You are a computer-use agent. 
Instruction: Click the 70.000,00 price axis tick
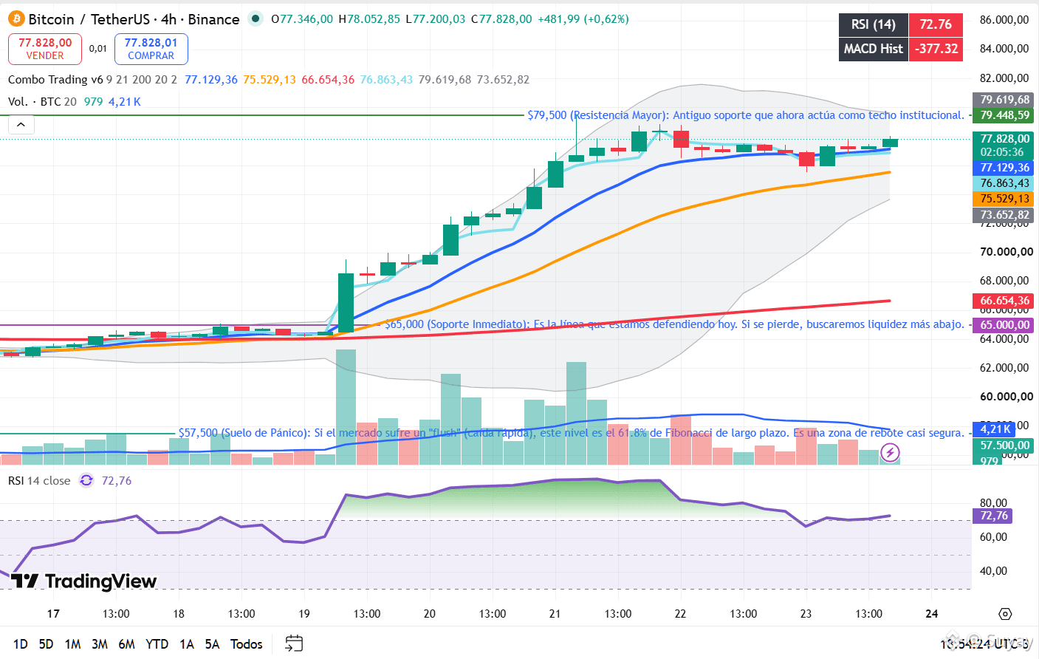tap(1006, 252)
